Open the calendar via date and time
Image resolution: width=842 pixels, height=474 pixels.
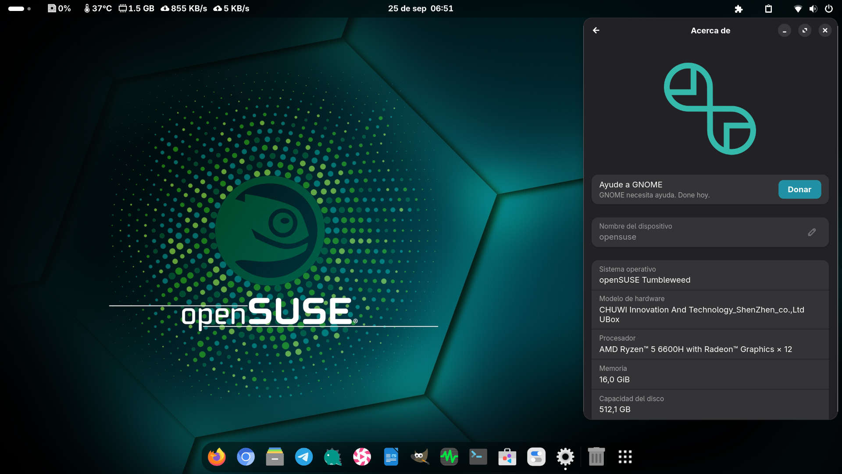[x=421, y=8]
